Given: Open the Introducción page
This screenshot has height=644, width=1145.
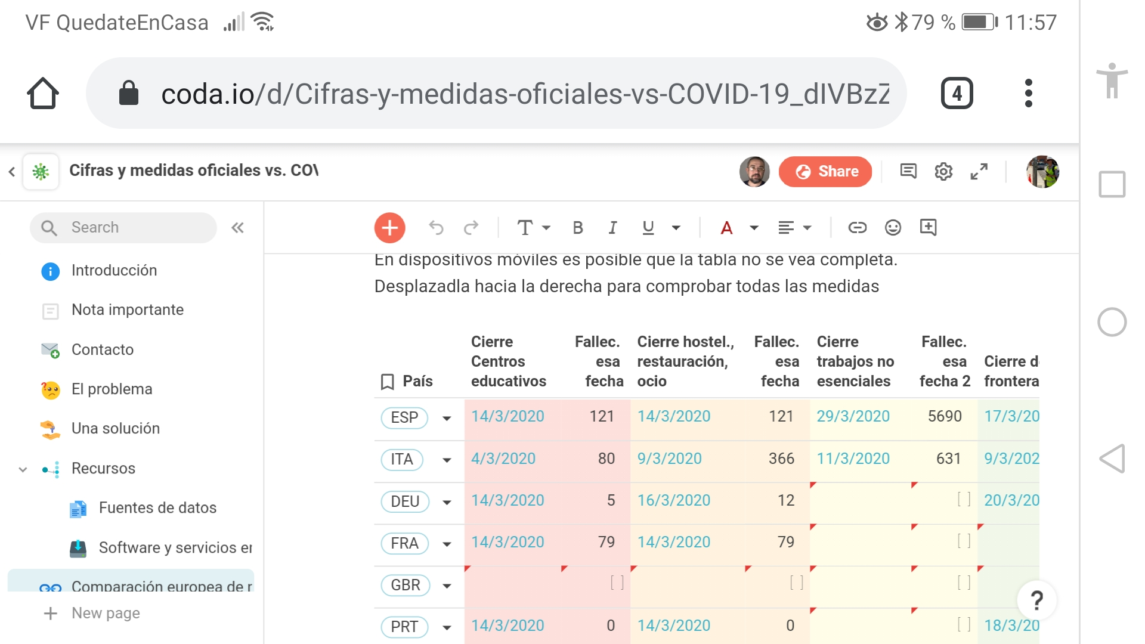Looking at the screenshot, I should 114,271.
